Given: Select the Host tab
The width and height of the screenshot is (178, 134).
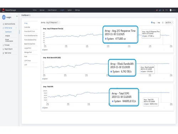Looking at the screenshot, I should pyautogui.click(x=26, y=56).
